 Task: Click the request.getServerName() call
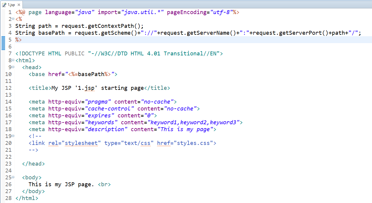tap(198, 33)
